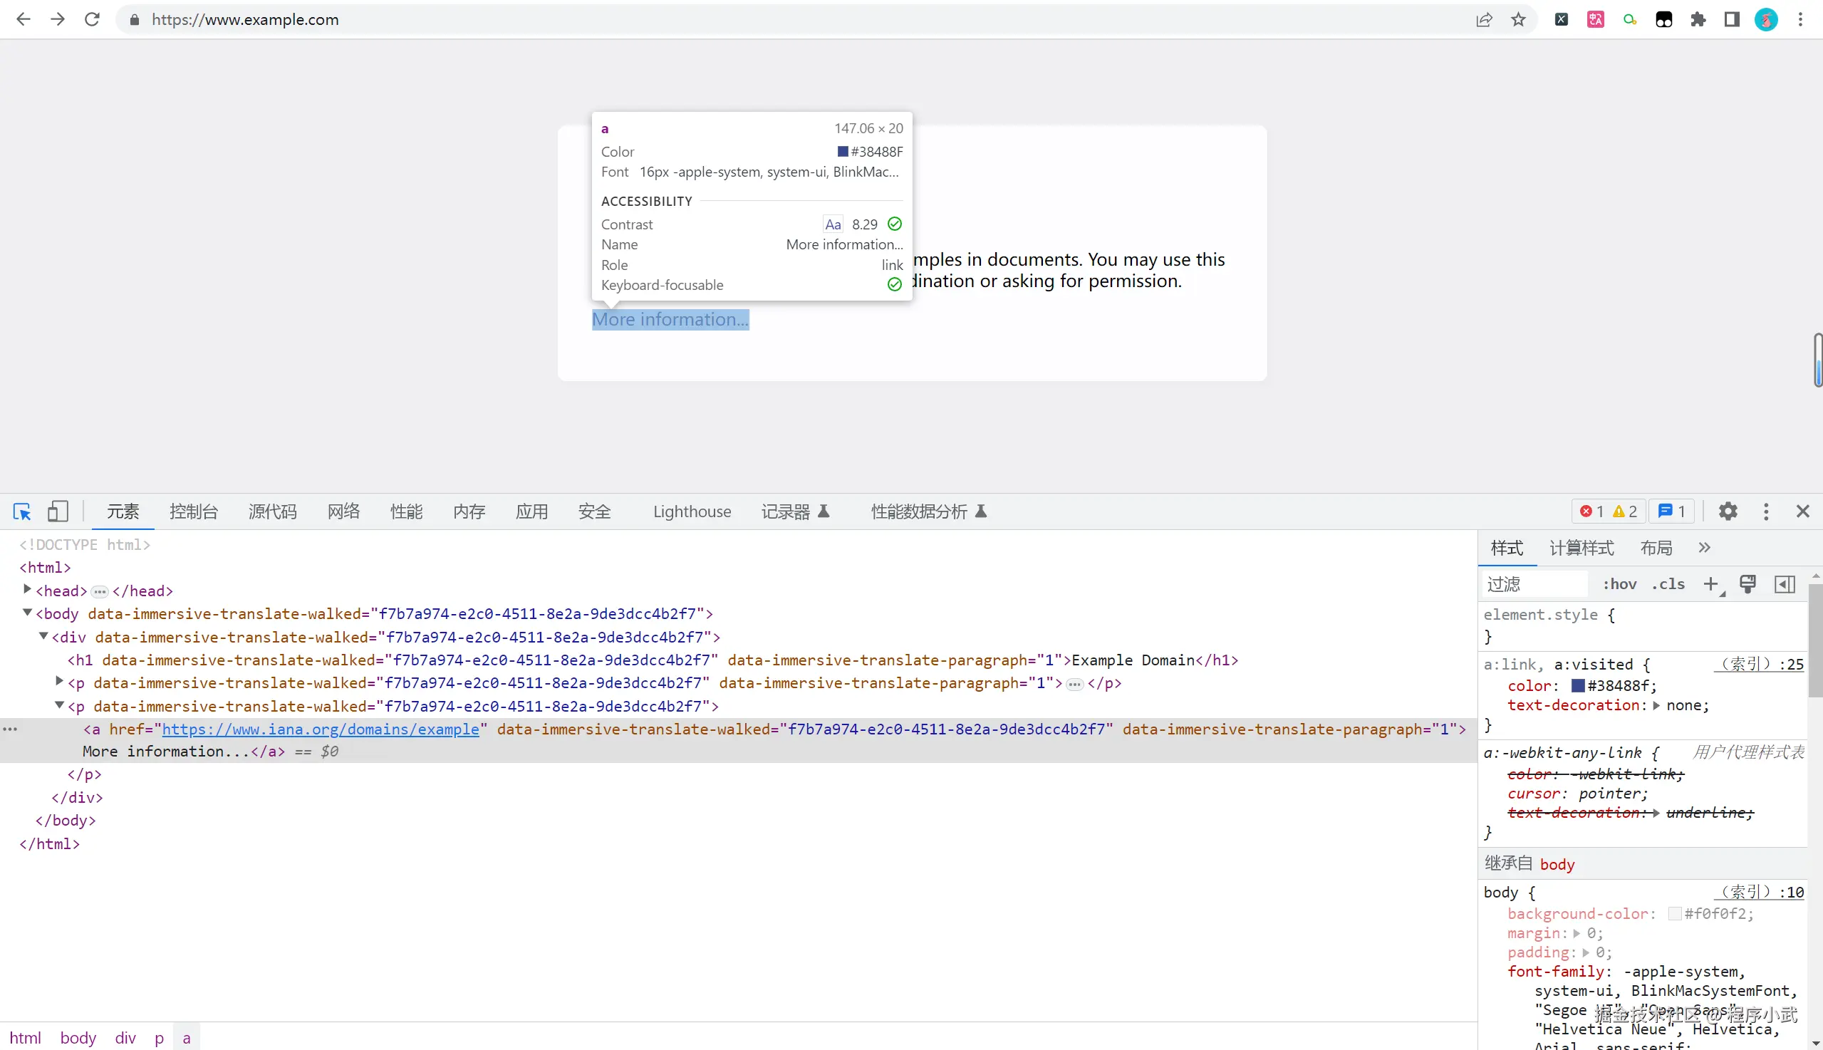This screenshot has width=1823, height=1050.
Task: Click the new style rule plus icon
Action: pyautogui.click(x=1710, y=584)
